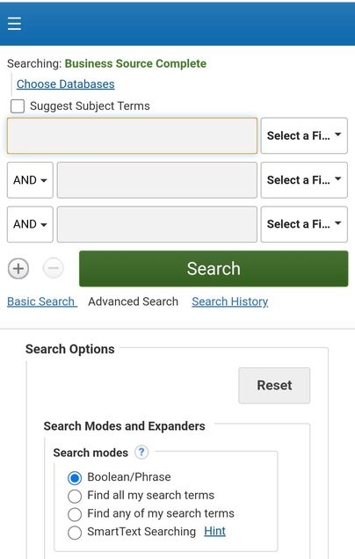This screenshot has height=559, width=355.
Task: Click the green Search button
Action: 214,268
